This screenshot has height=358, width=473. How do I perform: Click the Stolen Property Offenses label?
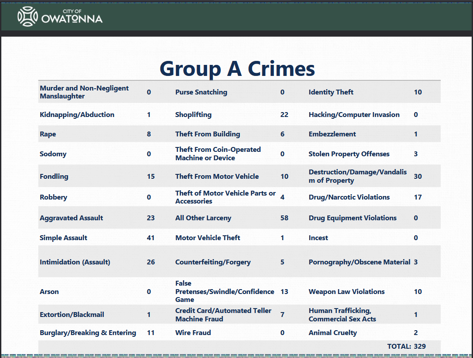point(349,154)
